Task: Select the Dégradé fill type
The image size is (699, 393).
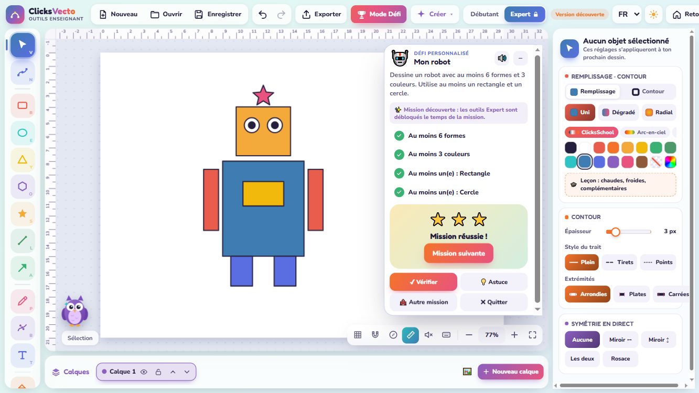Action: 618,112
